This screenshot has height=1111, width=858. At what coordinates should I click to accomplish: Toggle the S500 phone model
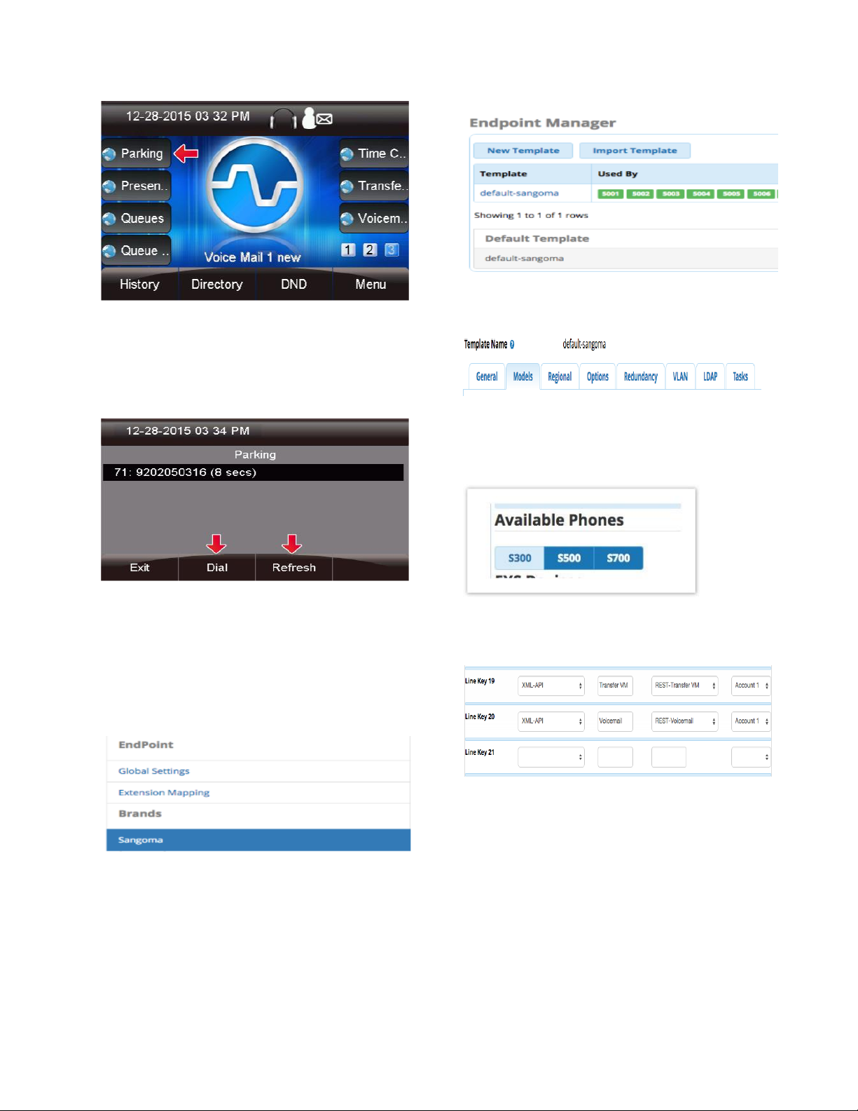[x=569, y=559]
